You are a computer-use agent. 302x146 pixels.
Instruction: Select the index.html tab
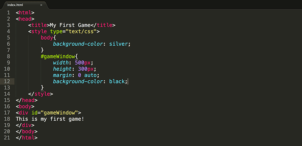pos(23,5)
